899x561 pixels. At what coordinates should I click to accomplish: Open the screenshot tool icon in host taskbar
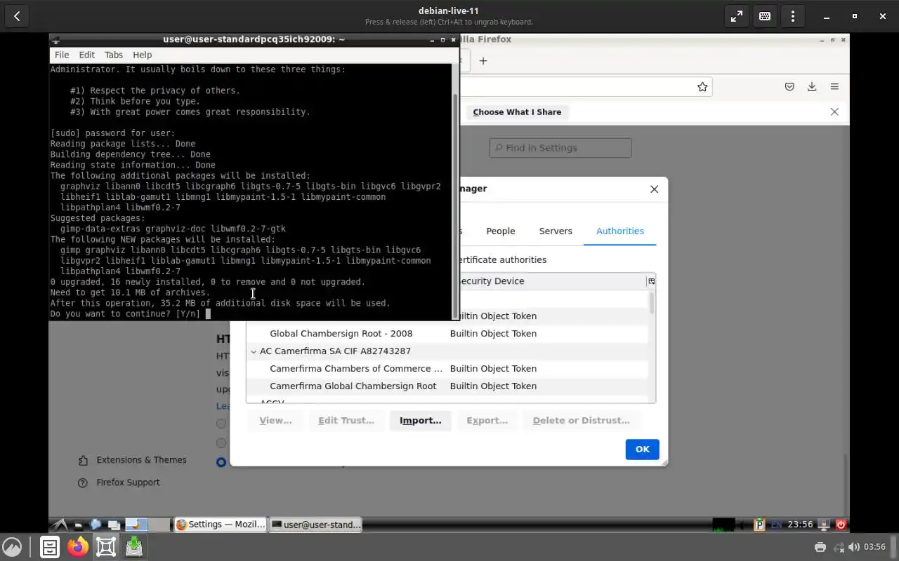[105, 547]
